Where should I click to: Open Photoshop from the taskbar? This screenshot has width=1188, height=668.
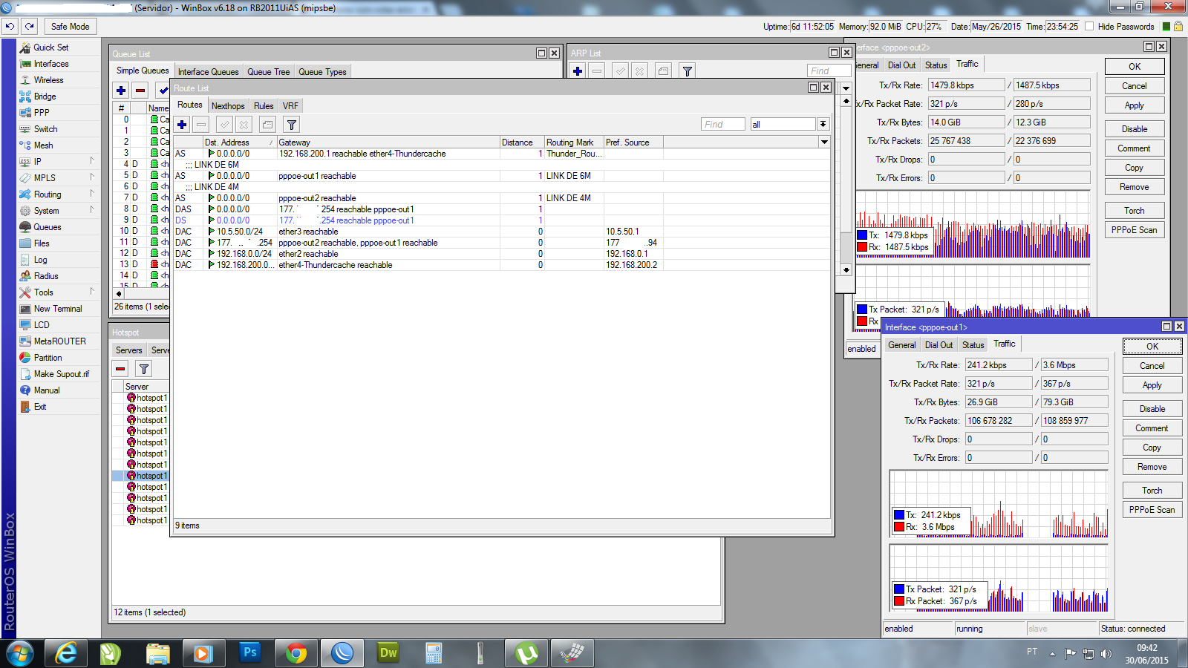pyautogui.click(x=250, y=653)
